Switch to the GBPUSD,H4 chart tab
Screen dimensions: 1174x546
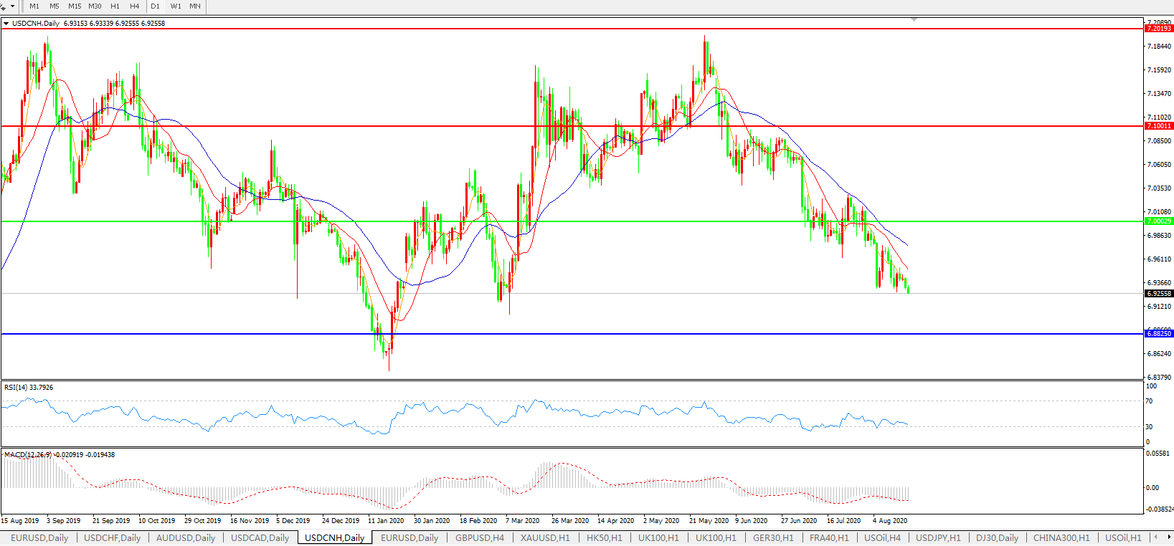click(x=479, y=537)
